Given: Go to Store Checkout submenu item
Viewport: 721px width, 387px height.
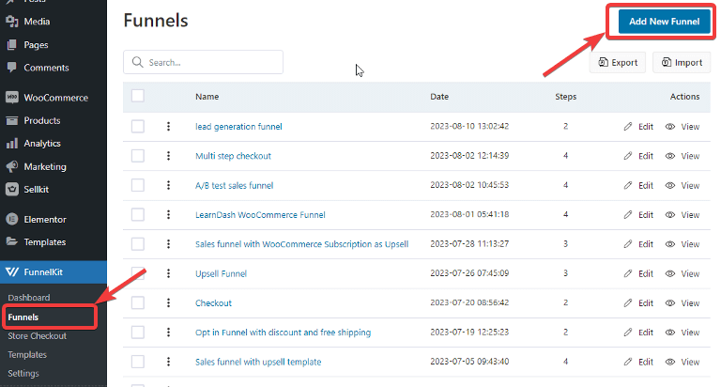Looking at the screenshot, I should (39, 336).
